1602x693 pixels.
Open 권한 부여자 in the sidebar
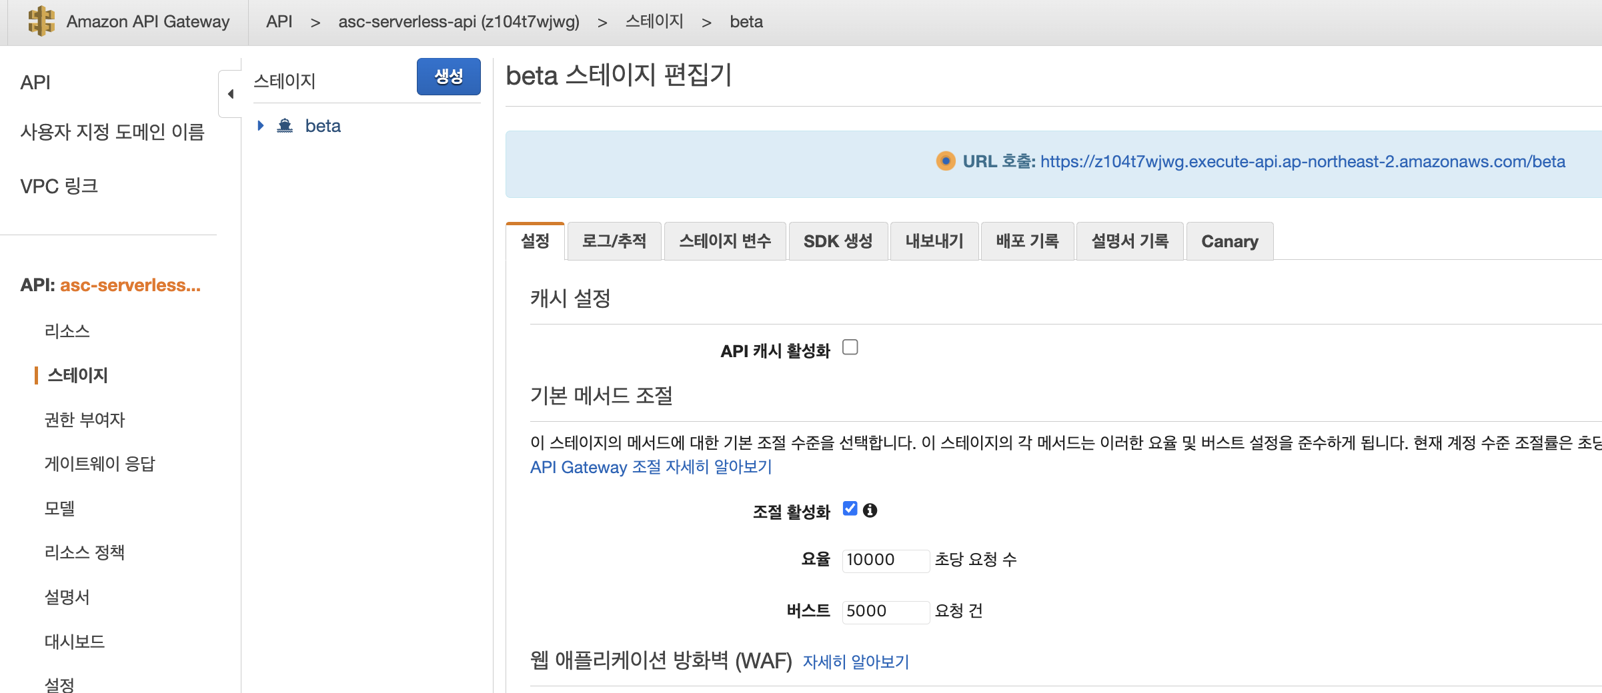85,420
